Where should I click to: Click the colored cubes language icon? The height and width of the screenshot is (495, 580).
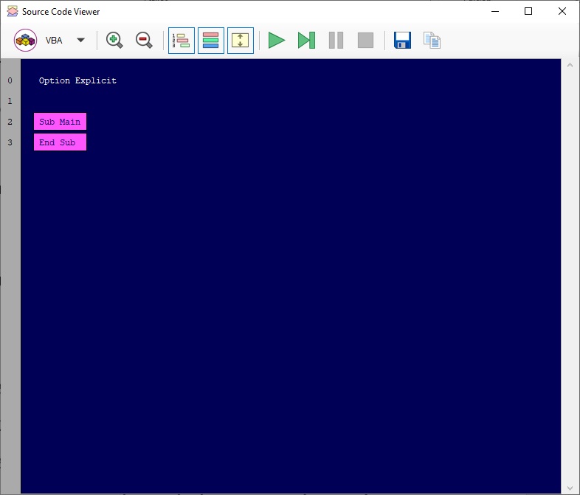pyautogui.click(x=26, y=41)
